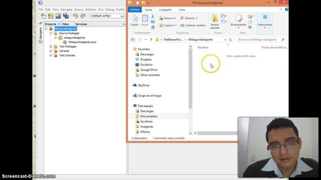The image size is (321, 180).
Task: Switch to the Services tab in NetBeans
Action: pyautogui.click(x=81, y=24)
